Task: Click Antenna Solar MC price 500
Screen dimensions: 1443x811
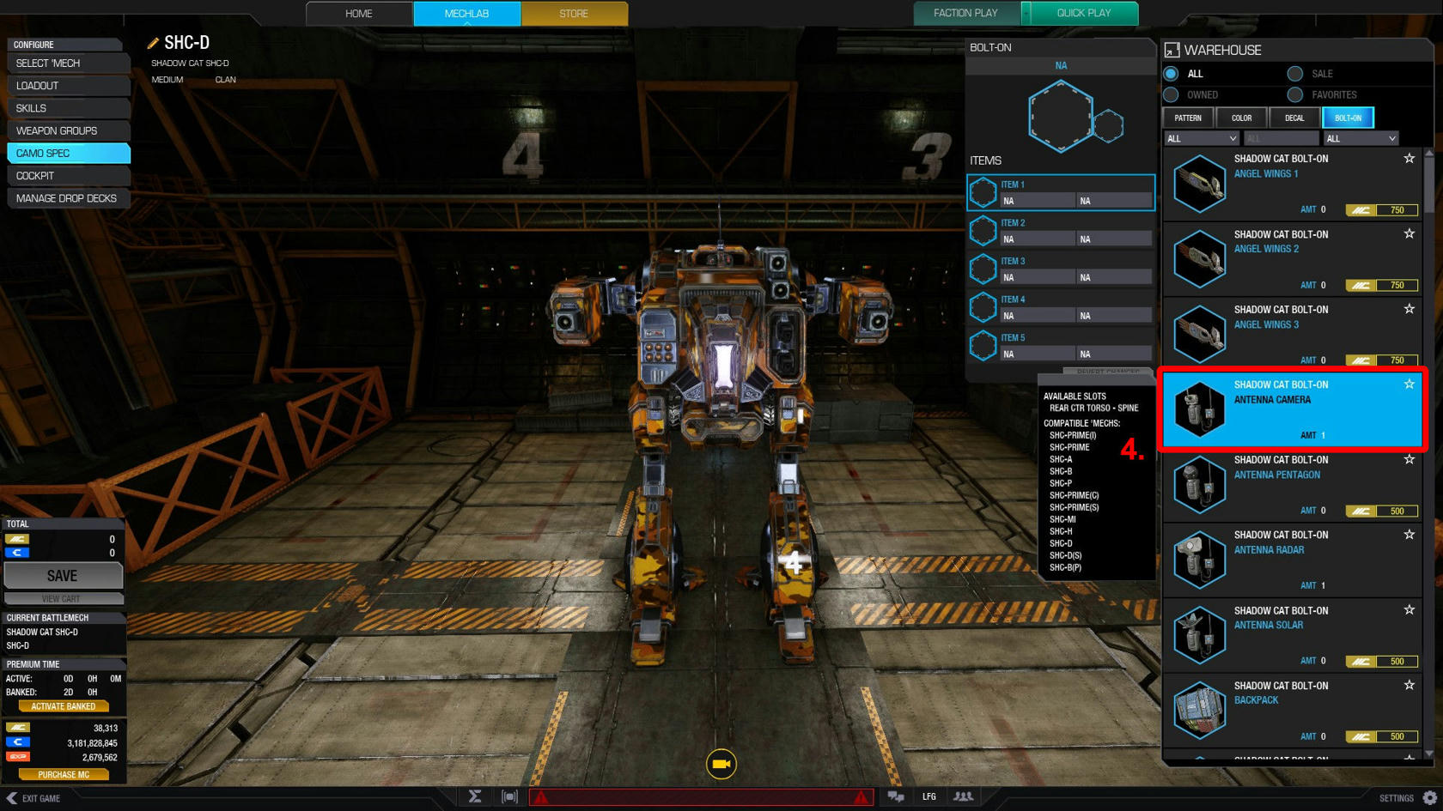Action: click(1381, 662)
